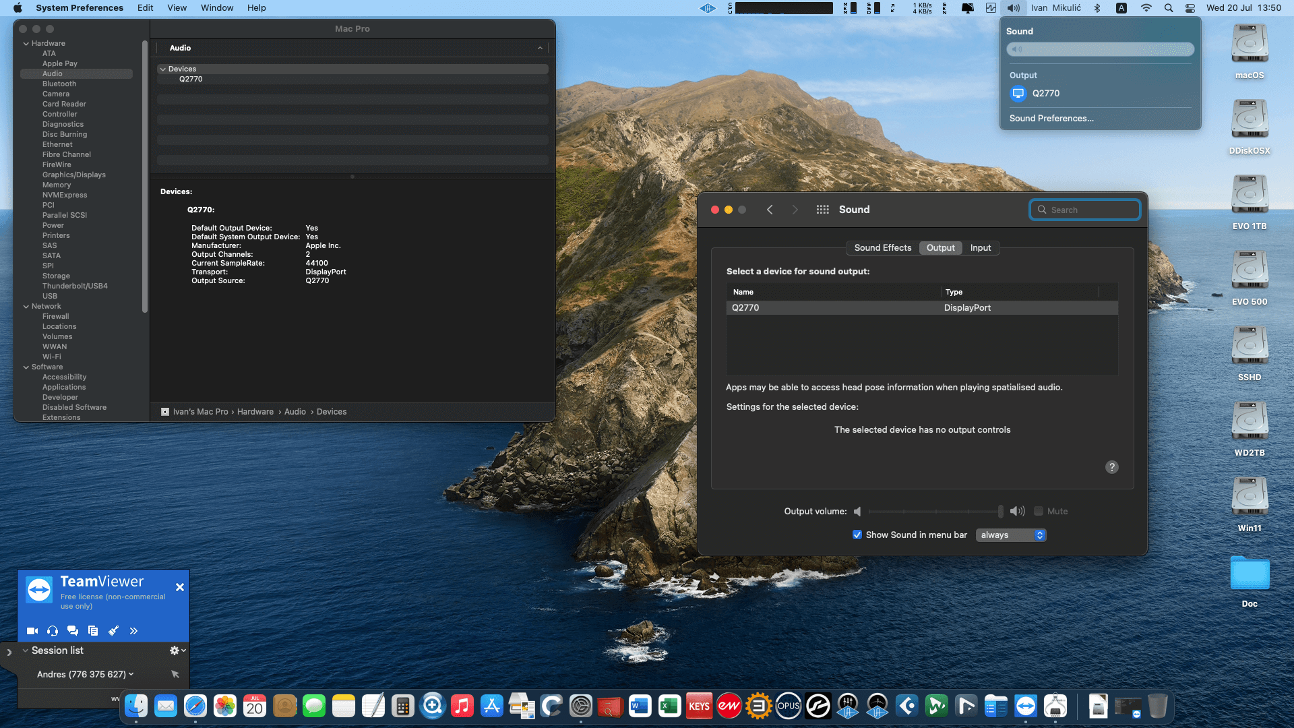
Task: Open the View menu
Action: pyautogui.click(x=177, y=8)
